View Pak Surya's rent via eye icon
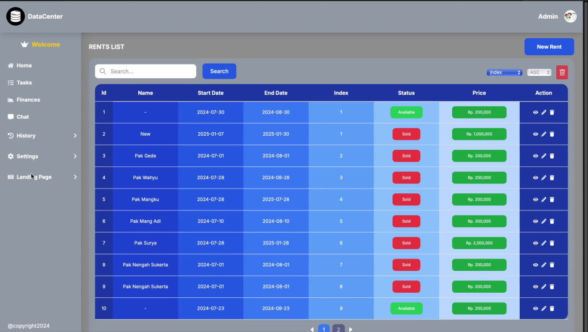Viewport: 588px width, 332px height. click(x=536, y=243)
